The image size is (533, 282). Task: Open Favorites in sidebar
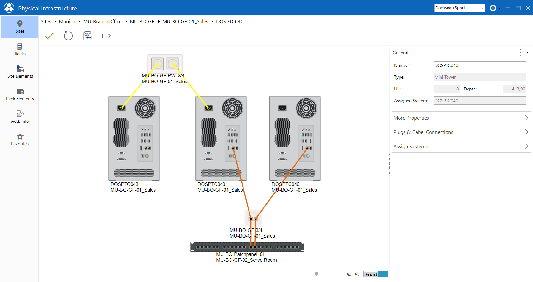pos(20,140)
